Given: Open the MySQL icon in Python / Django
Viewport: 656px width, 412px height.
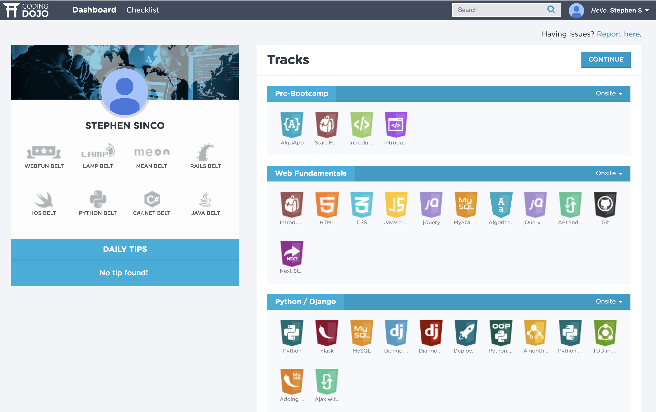Looking at the screenshot, I should click(361, 333).
